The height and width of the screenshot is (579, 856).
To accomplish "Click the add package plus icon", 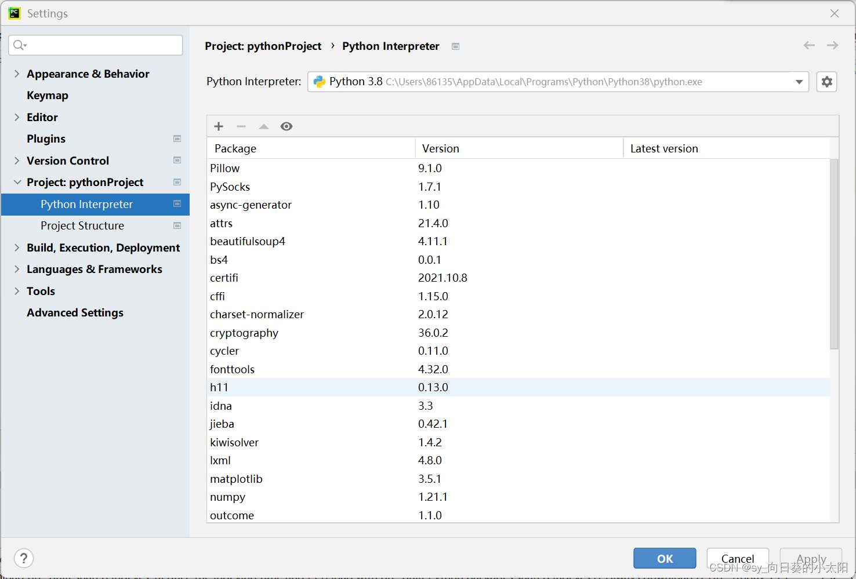I will (x=219, y=126).
